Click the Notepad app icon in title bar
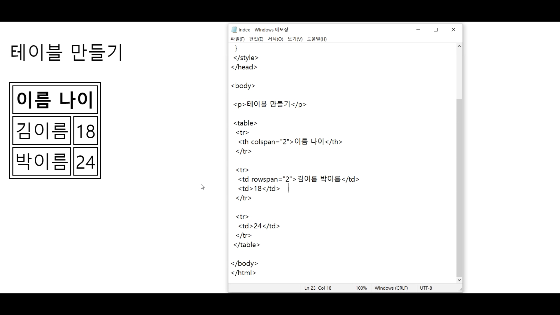The image size is (560, 315). [234, 29]
